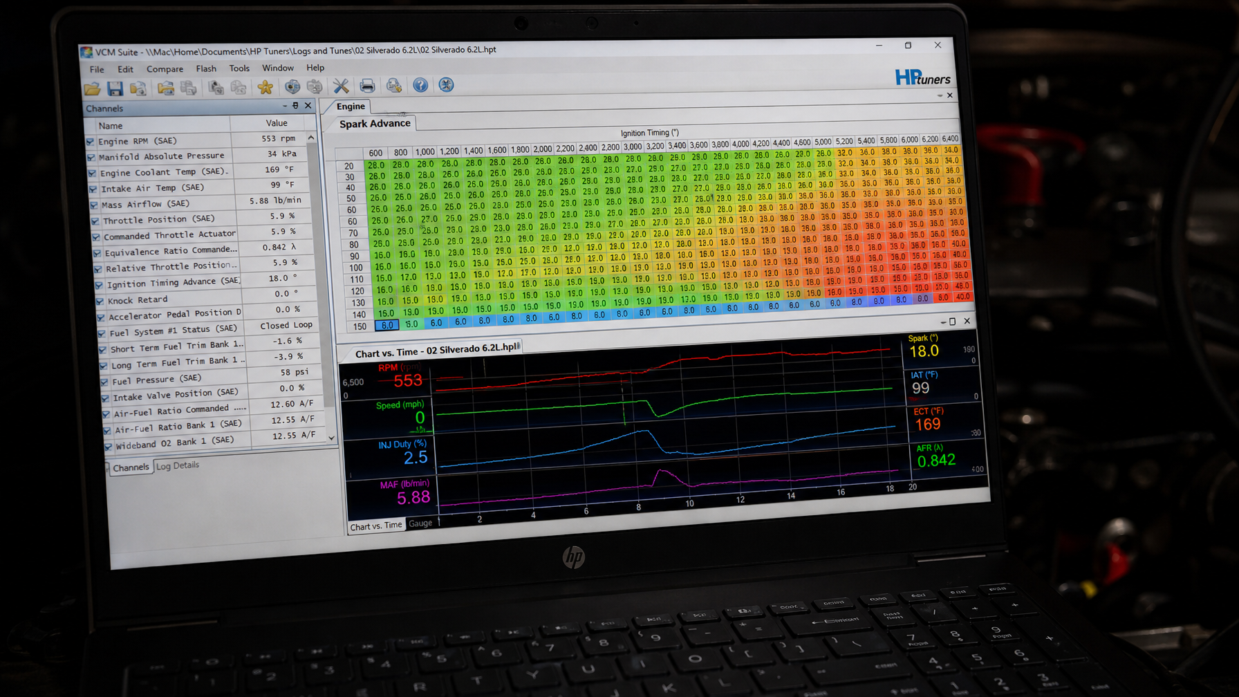
Task: Click the pin icon on the Channels panel header
Action: (x=295, y=106)
